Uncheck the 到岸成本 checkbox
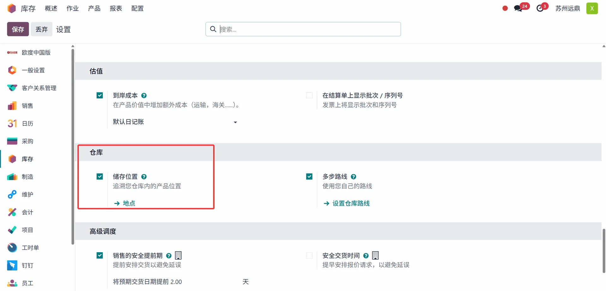606x291 pixels. (100, 96)
